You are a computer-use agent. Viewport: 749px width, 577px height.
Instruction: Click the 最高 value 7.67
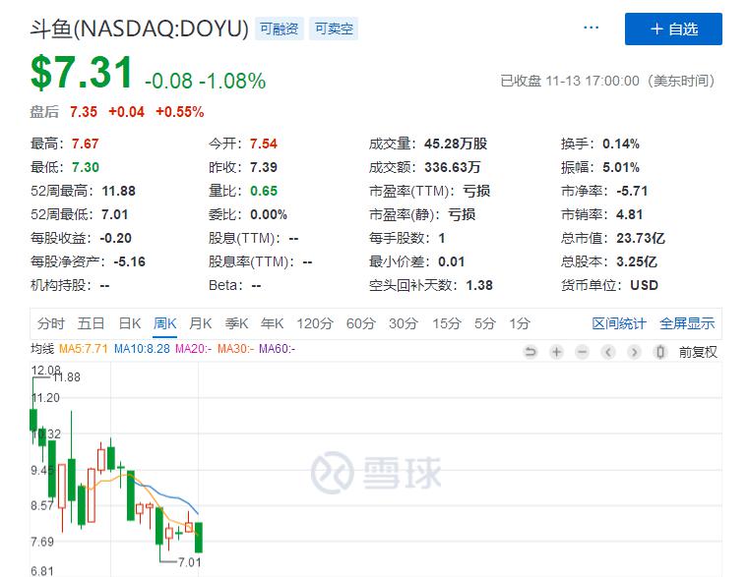[x=85, y=144]
